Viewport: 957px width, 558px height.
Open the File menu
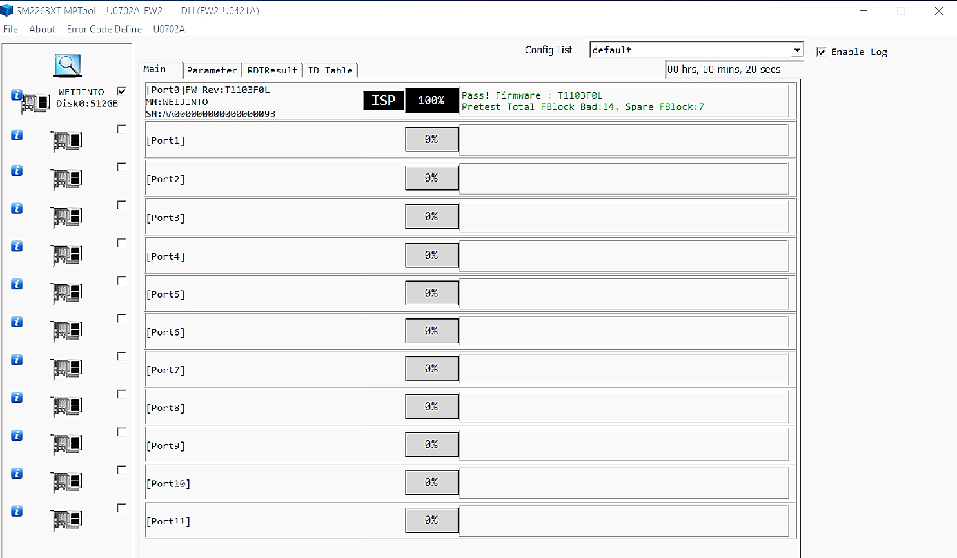click(10, 29)
